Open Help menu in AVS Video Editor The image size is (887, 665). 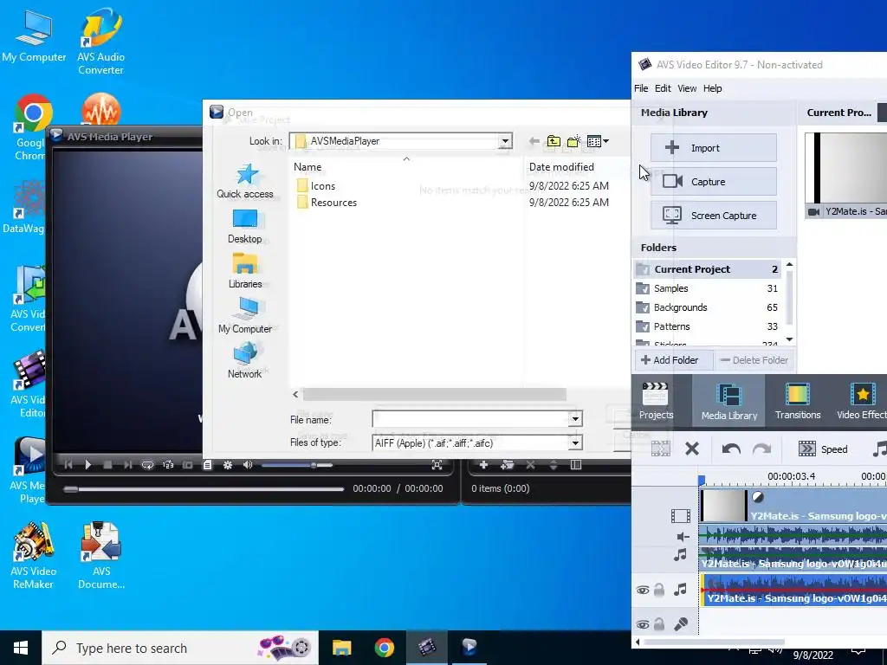[x=712, y=88]
